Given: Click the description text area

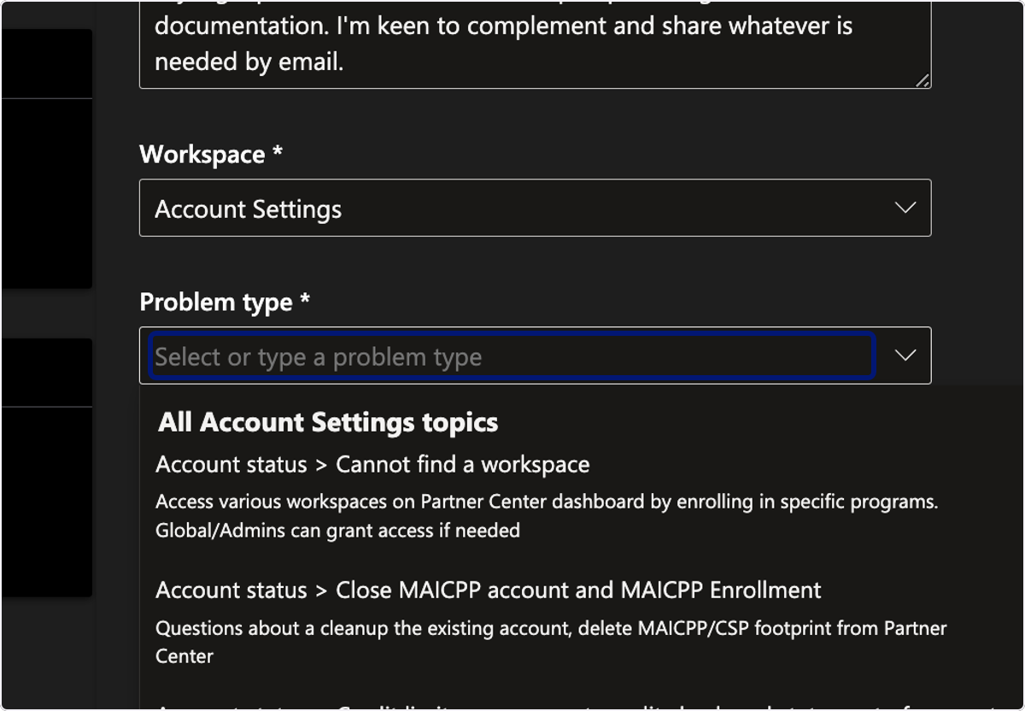Looking at the screenshot, I should 535,44.
